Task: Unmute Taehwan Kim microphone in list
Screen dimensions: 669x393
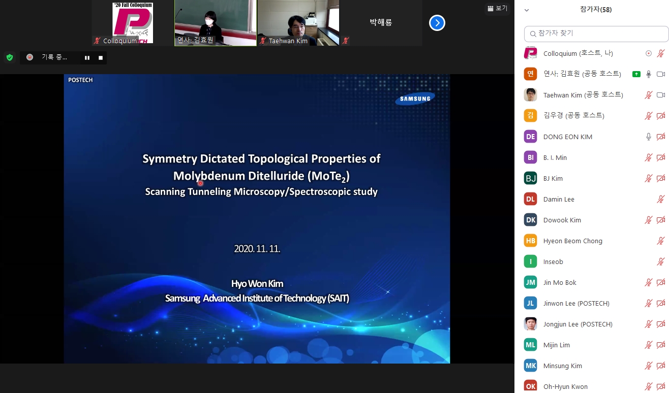Action: tap(648, 95)
